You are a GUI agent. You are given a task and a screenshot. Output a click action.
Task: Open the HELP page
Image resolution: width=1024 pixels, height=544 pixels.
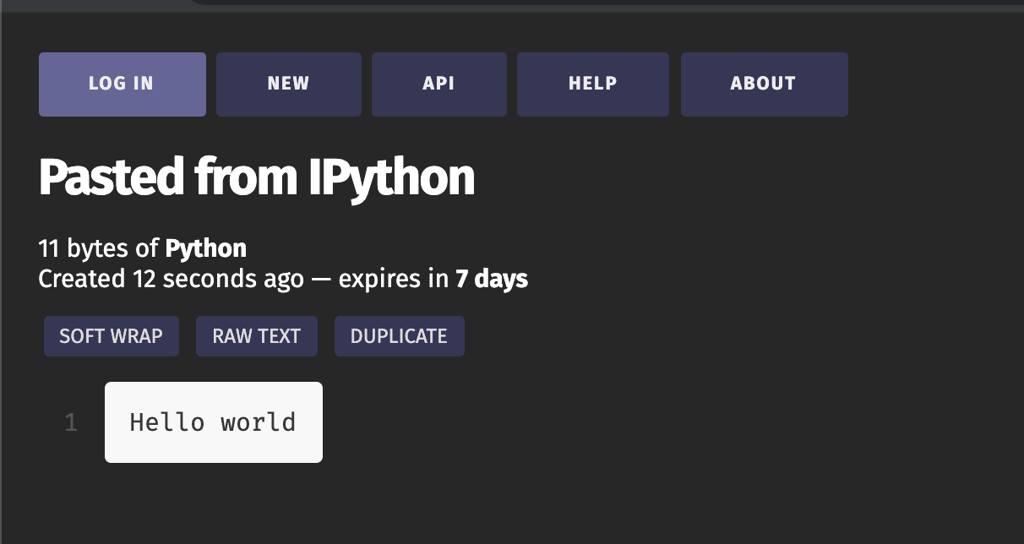[592, 84]
